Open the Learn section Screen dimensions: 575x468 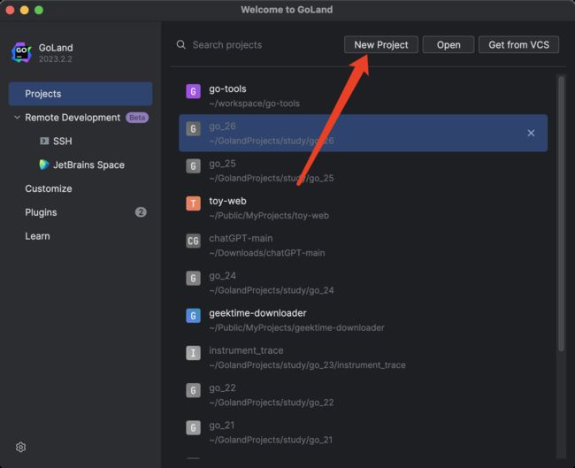pos(37,236)
